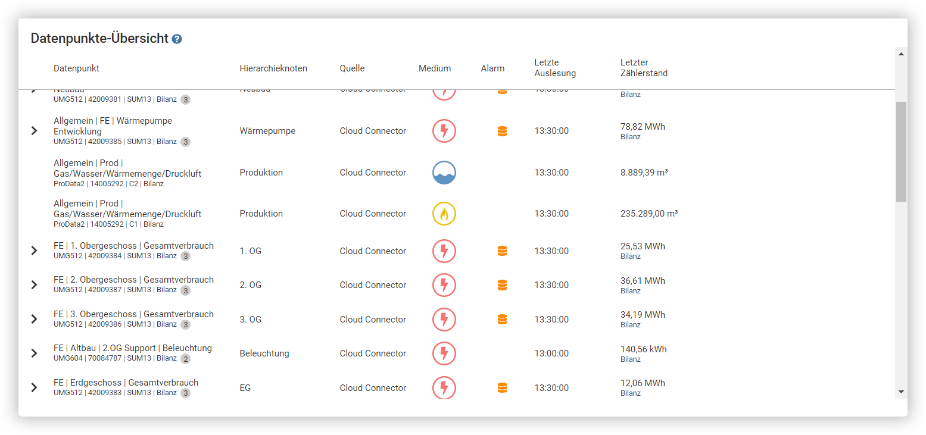
Task: Click the yellow gas flame medium icon
Action: click(444, 214)
